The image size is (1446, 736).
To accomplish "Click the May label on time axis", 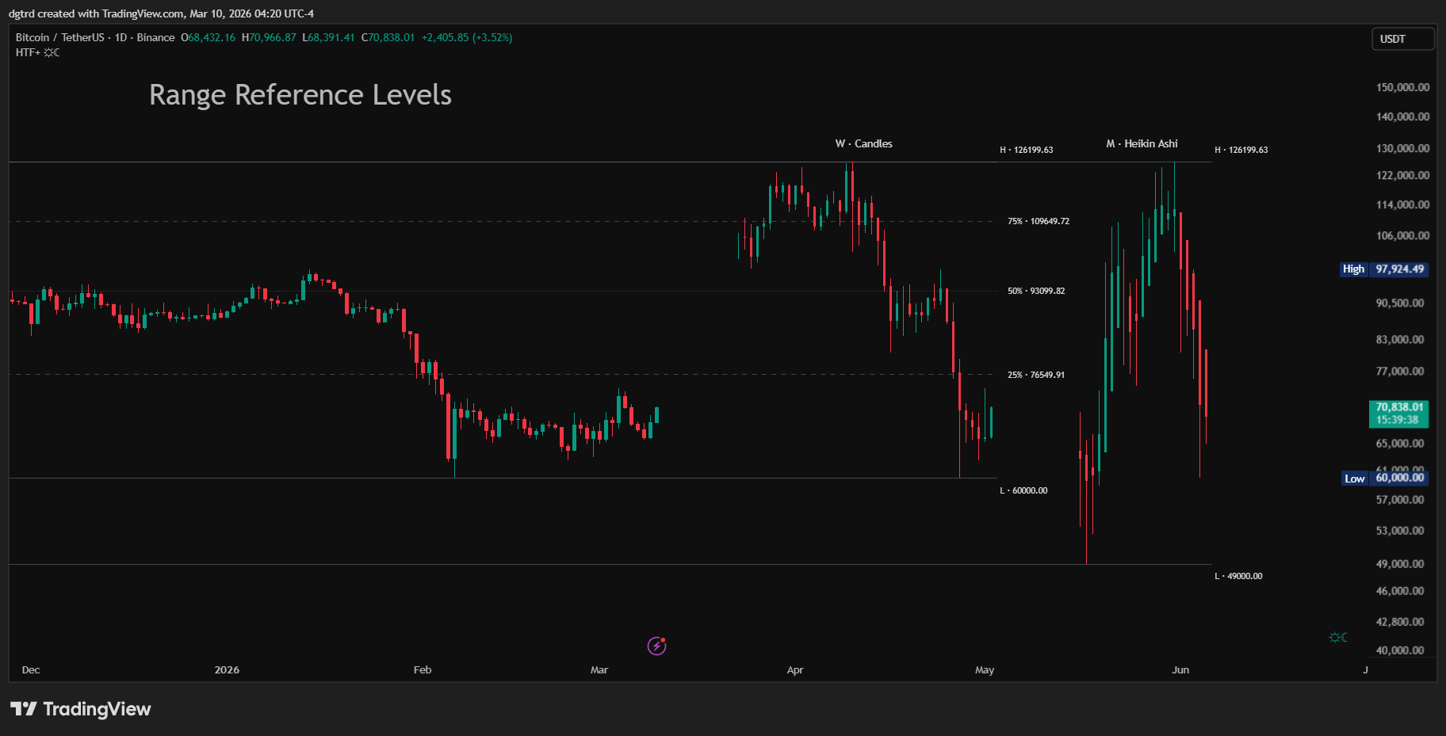I will [x=985, y=669].
